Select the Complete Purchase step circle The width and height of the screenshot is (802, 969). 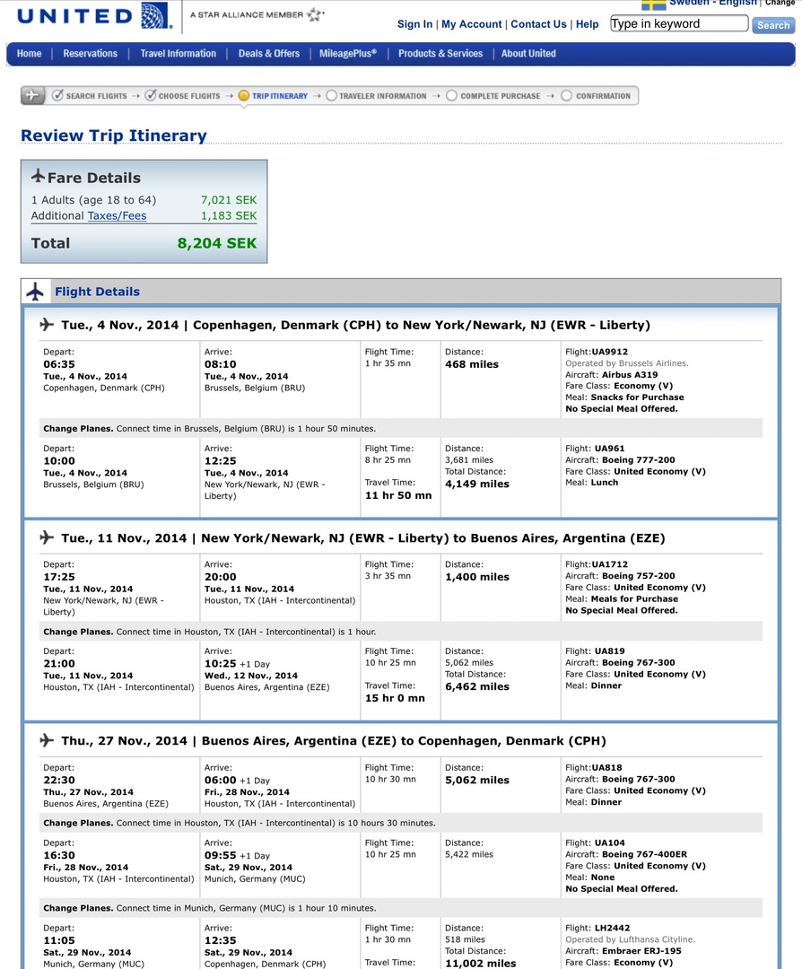pos(451,96)
